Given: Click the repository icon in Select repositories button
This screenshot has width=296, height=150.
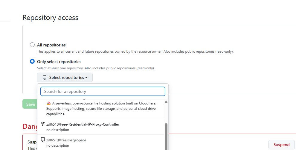Looking at the screenshot, I should pyautogui.click(x=45, y=78).
